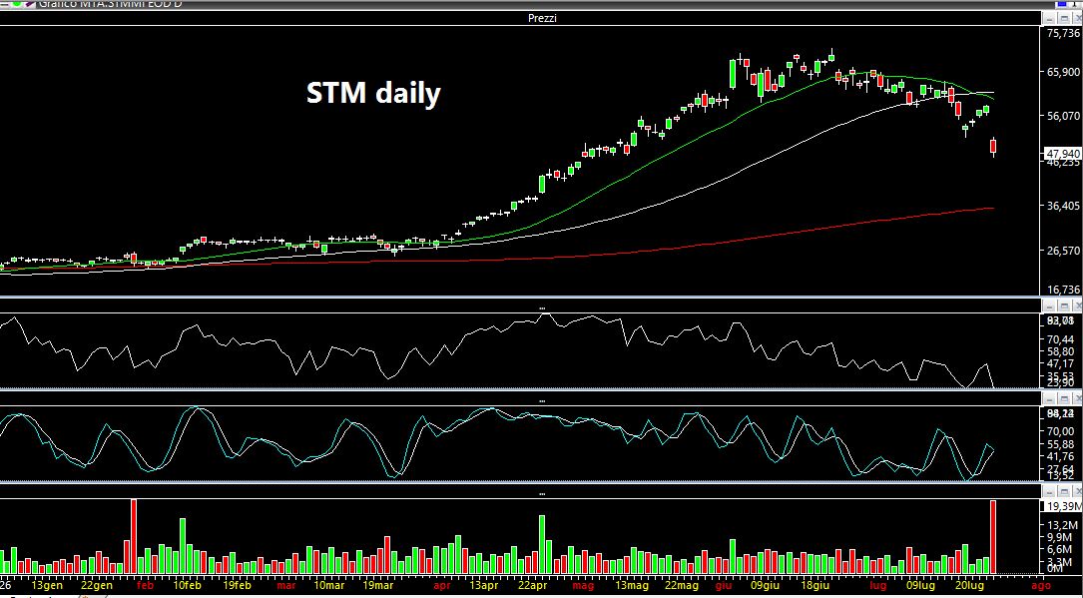Image resolution: width=1083 pixels, height=598 pixels.
Task: Click the 'apr' month label on time axis
Action: (442, 586)
